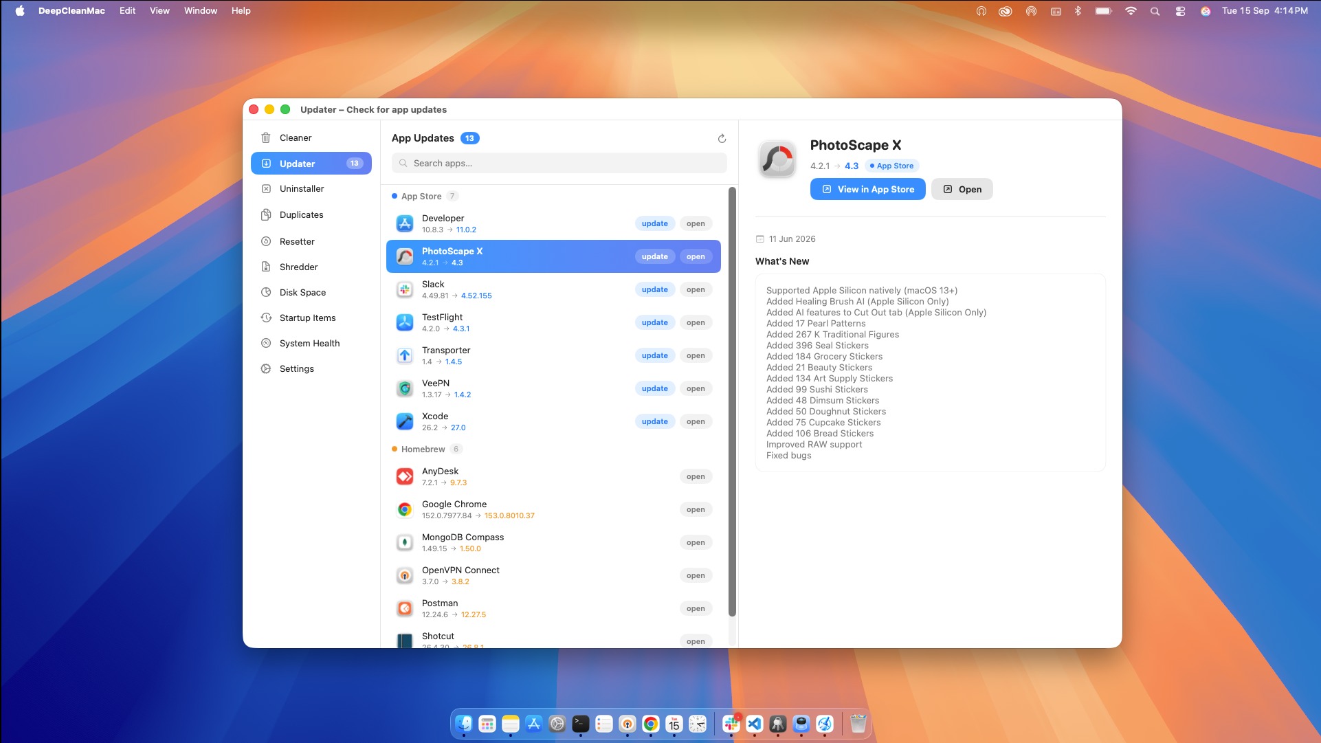
Task: Click the Postman app icon in list
Action: [x=405, y=608]
